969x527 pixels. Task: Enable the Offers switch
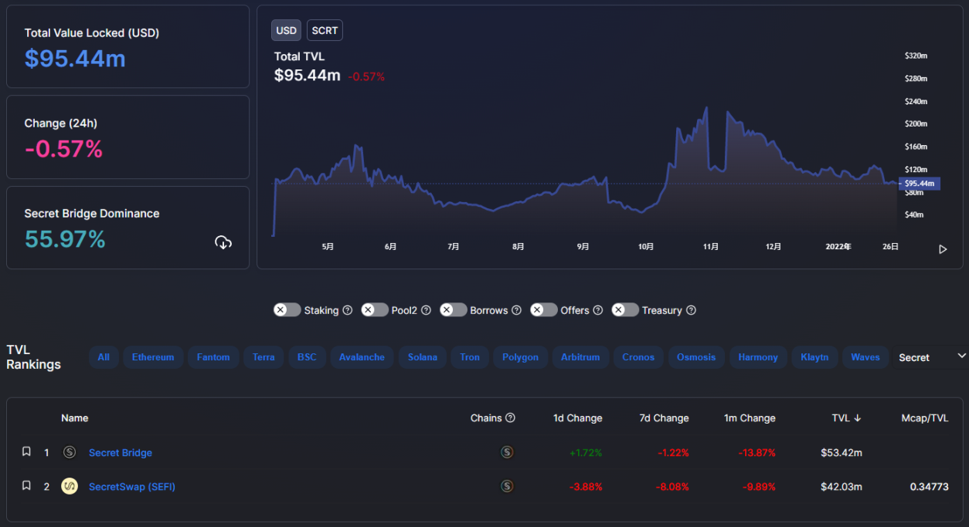(544, 309)
